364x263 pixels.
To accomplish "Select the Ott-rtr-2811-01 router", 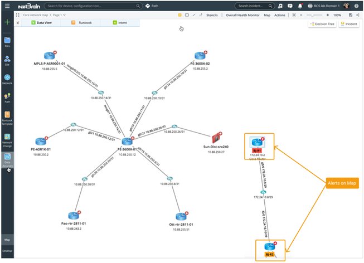I will (181, 217).
